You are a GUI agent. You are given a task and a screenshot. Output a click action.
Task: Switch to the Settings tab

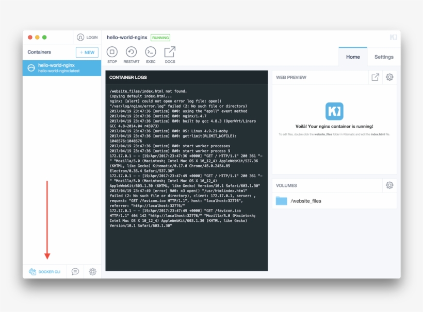point(383,57)
